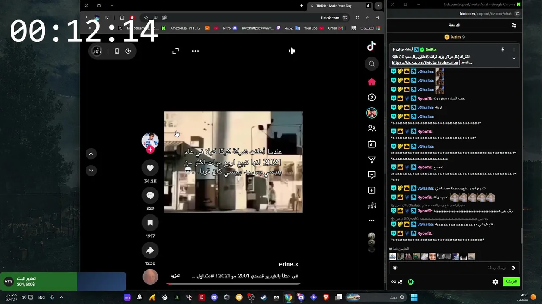The image size is (542, 304).
Task: Like the video with the heart button
Action: (x=150, y=168)
